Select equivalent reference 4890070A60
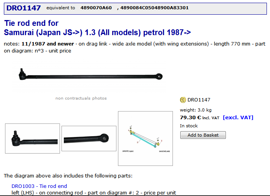 [x=96, y=8]
